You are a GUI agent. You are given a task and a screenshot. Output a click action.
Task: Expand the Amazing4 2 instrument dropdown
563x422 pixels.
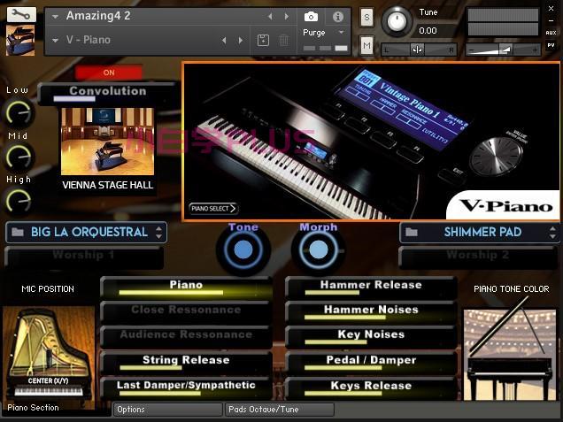[55, 17]
